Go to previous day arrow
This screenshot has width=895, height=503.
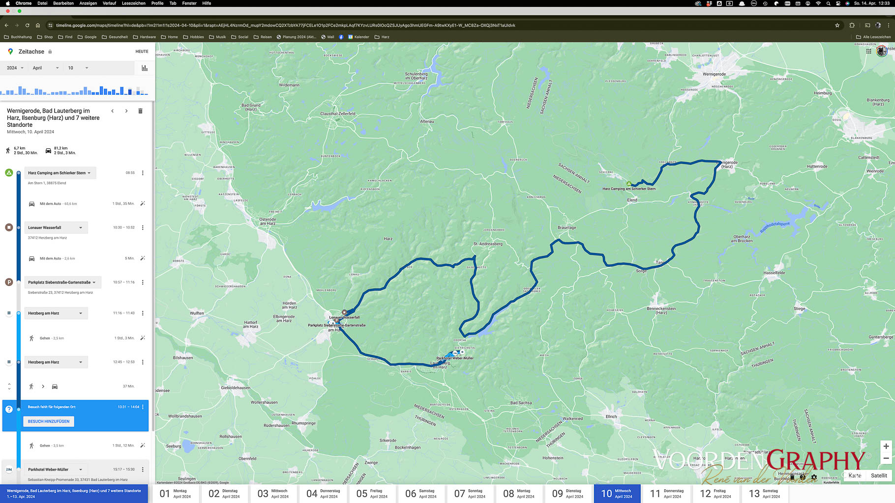[x=113, y=111]
